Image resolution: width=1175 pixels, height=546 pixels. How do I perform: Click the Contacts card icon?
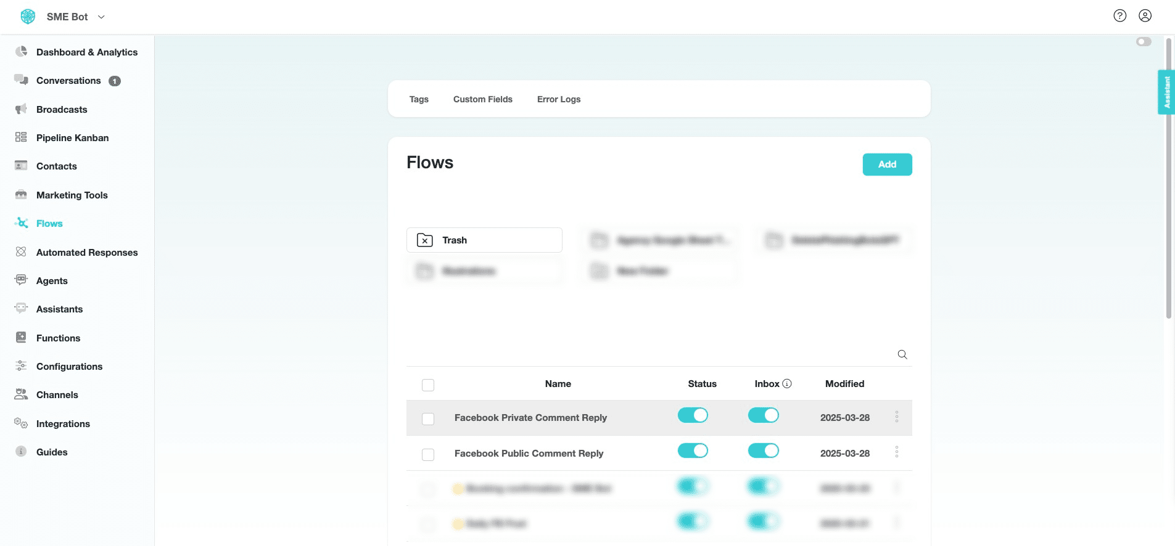coord(22,165)
